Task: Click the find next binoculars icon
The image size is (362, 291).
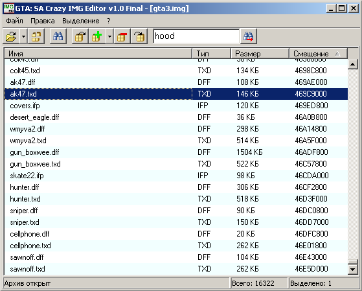Action: (249, 36)
